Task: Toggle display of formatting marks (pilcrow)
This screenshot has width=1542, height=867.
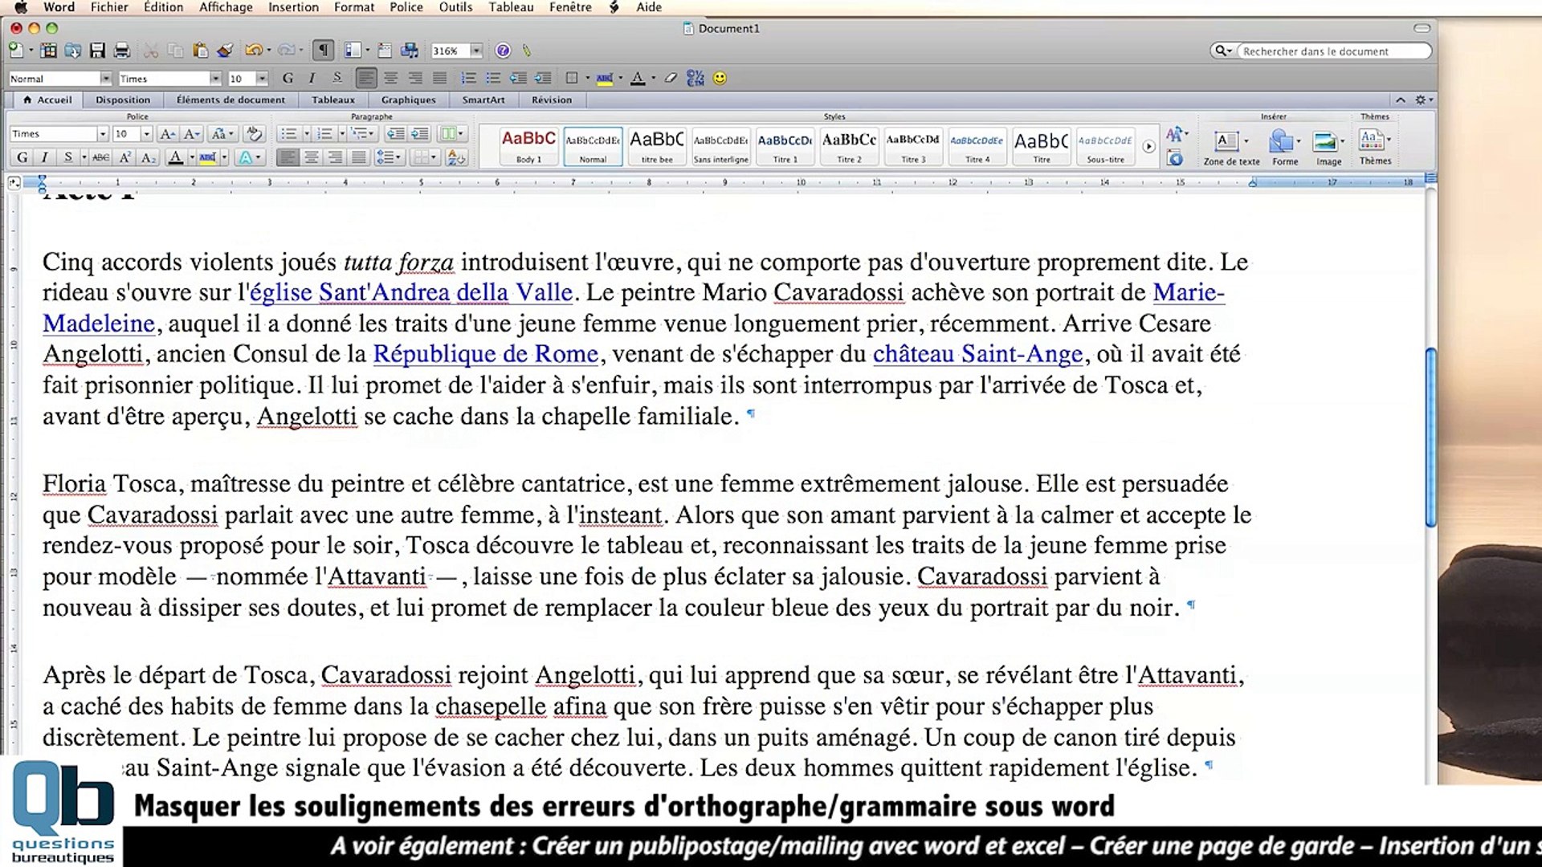Action: (x=324, y=50)
